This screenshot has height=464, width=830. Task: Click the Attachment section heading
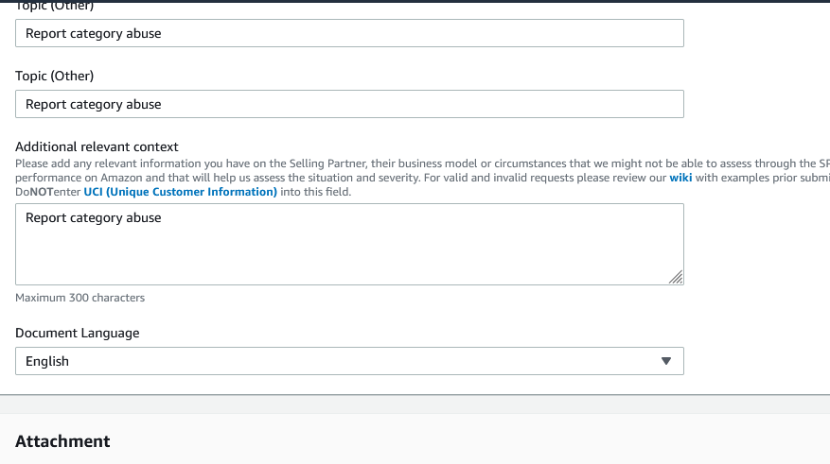62,441
